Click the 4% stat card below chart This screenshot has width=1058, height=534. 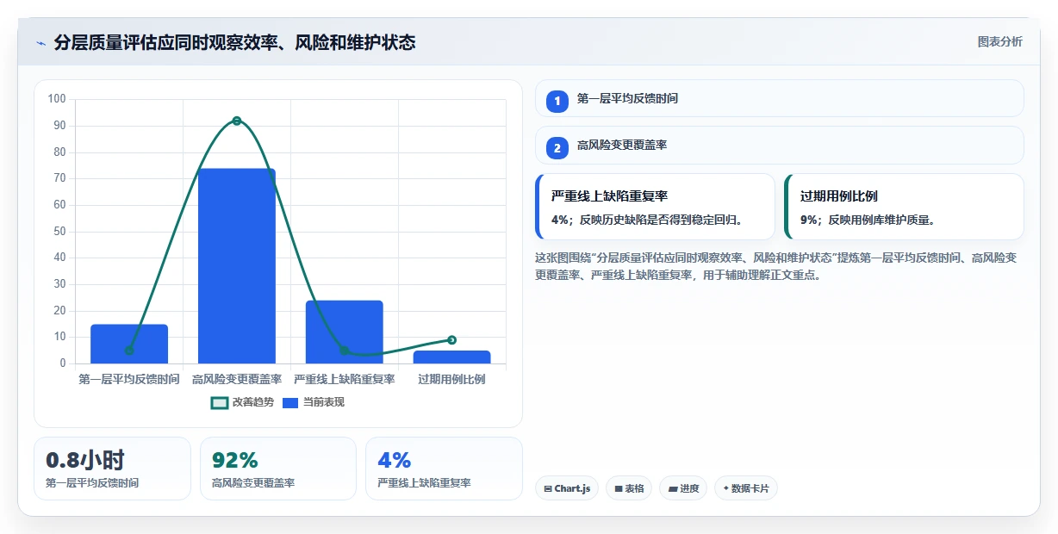444,469
